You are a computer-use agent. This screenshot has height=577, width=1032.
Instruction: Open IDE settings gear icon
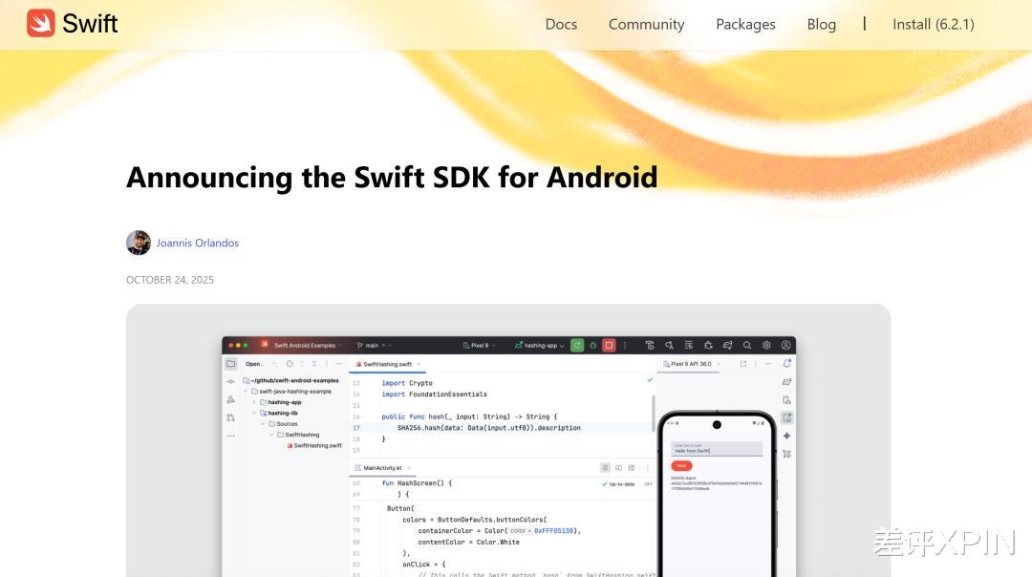(x=766, y=345)
